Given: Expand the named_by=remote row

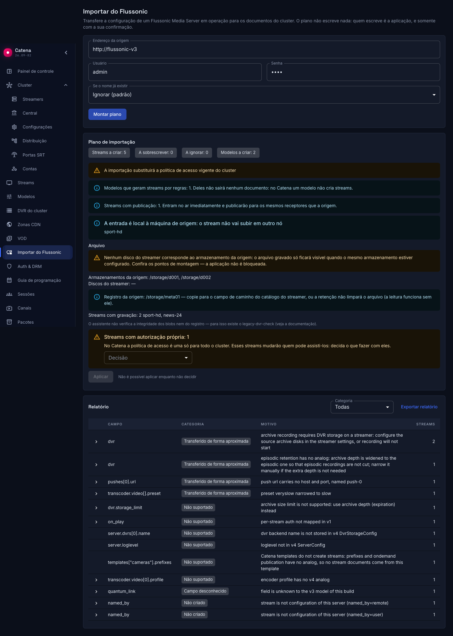Looking at the screenshot, I should coord(96,603).
